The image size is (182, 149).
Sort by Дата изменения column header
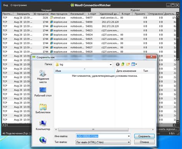(x=126, y=71)
